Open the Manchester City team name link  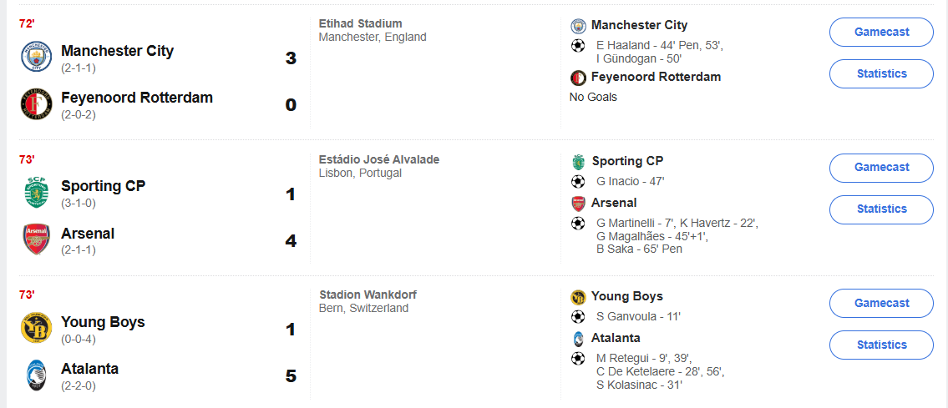pos(117,51)
